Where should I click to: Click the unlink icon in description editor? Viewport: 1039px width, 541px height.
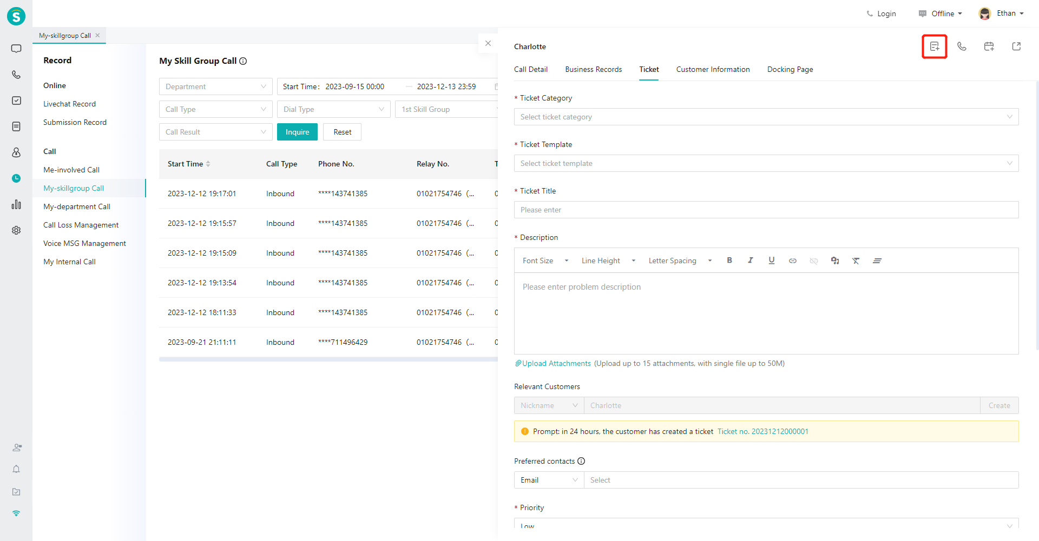pos(814,261)
